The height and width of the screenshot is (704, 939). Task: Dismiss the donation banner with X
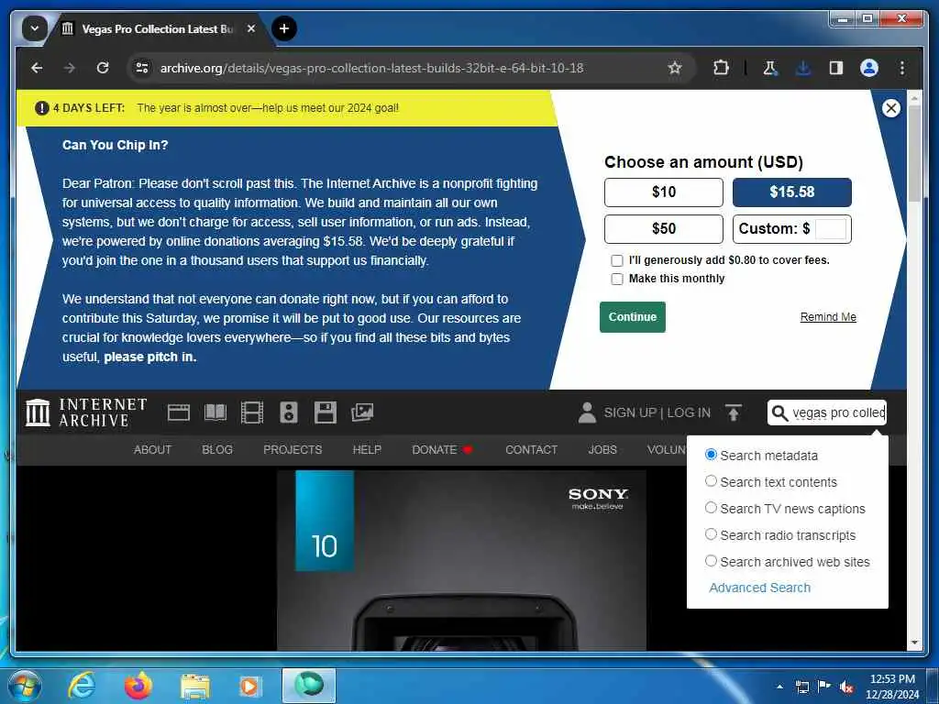coord(890,108)
